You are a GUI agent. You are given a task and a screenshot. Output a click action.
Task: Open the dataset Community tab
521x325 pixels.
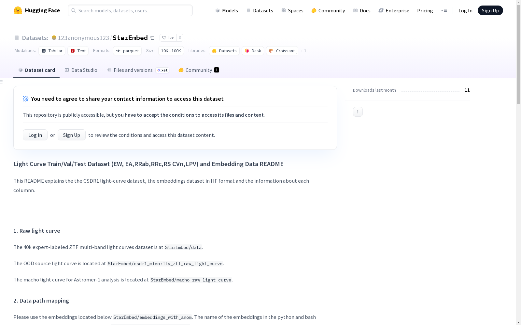[x=199, y=70]
